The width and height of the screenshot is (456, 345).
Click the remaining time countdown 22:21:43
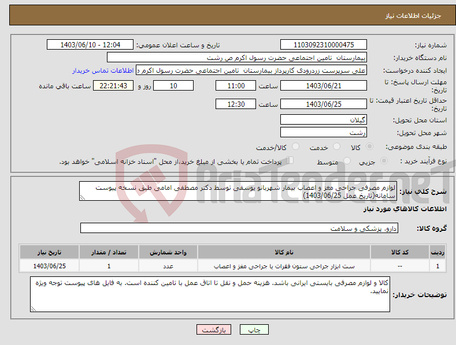113,85
